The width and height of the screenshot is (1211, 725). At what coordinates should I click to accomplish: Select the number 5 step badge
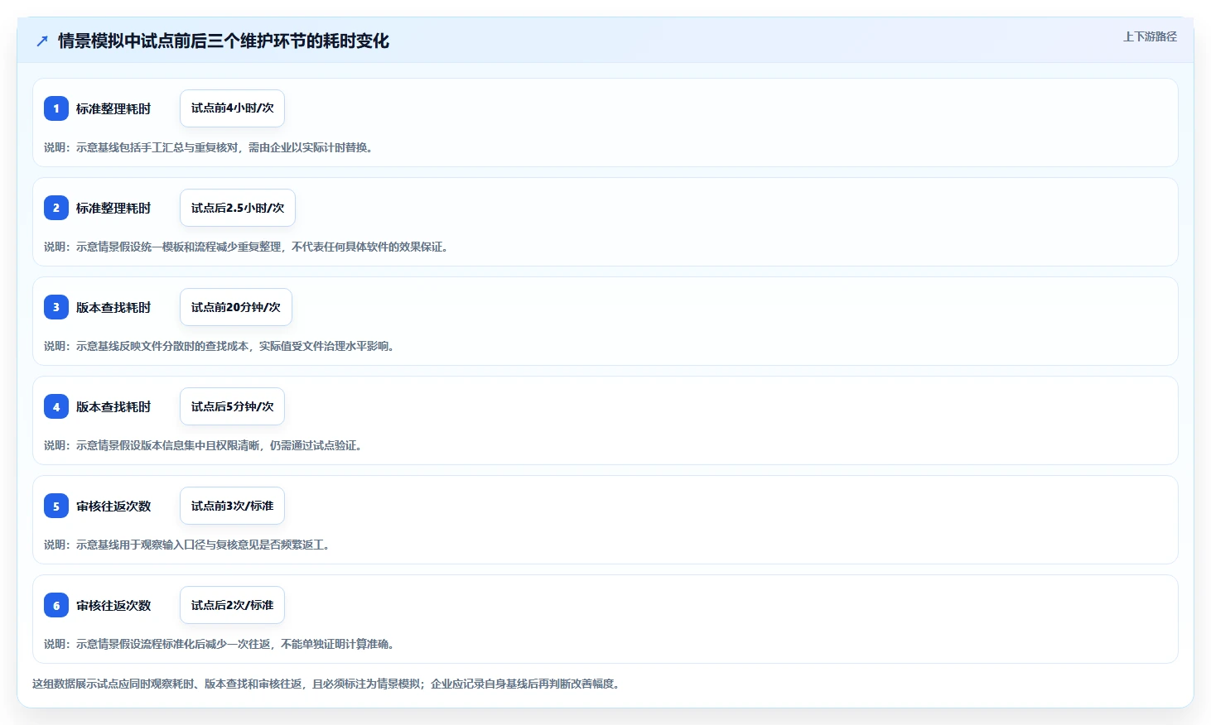click(x=56, y=506)
